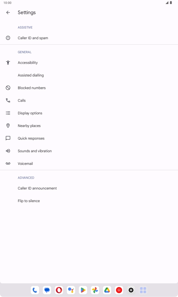Tap the back arrow next to Settings
Viewport: 178px width, 297px height.
coord(8,12)
